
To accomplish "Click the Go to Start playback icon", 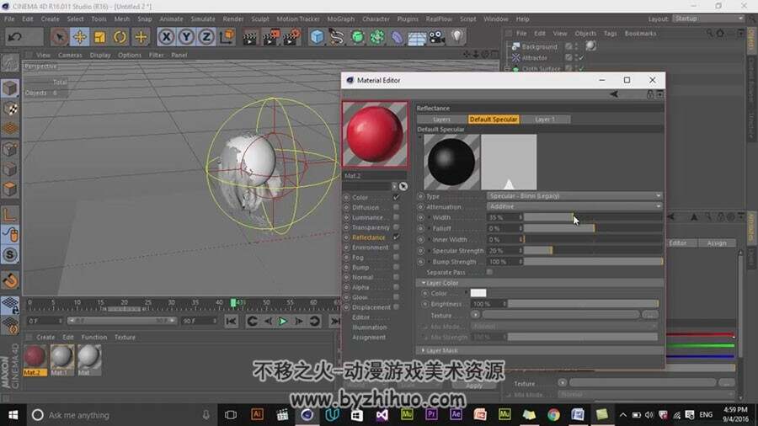I will [x=231, y=322].
